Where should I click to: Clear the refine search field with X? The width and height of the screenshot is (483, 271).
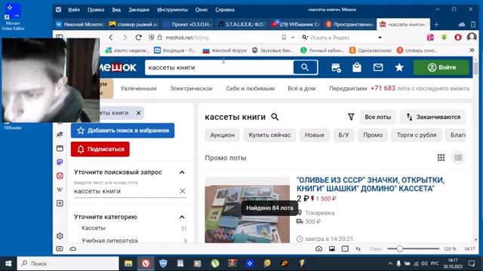[x=183, y=191]
